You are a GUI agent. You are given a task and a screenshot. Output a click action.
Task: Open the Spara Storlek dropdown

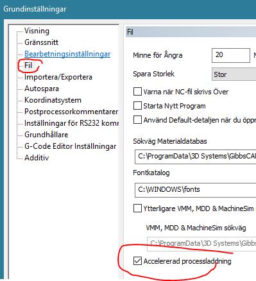coord(234,74)
